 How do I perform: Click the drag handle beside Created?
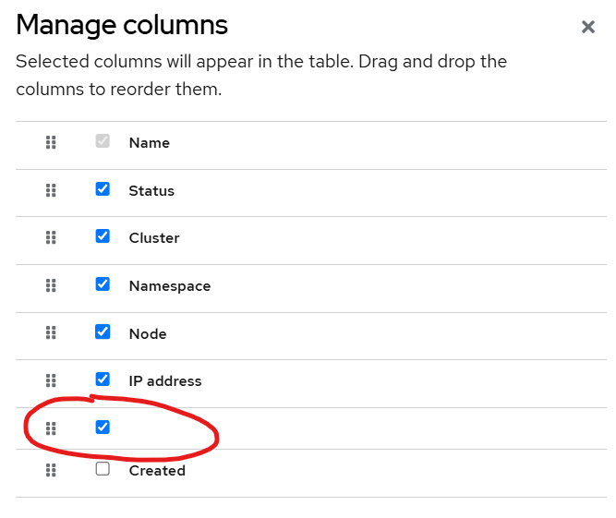coord(51,470)
